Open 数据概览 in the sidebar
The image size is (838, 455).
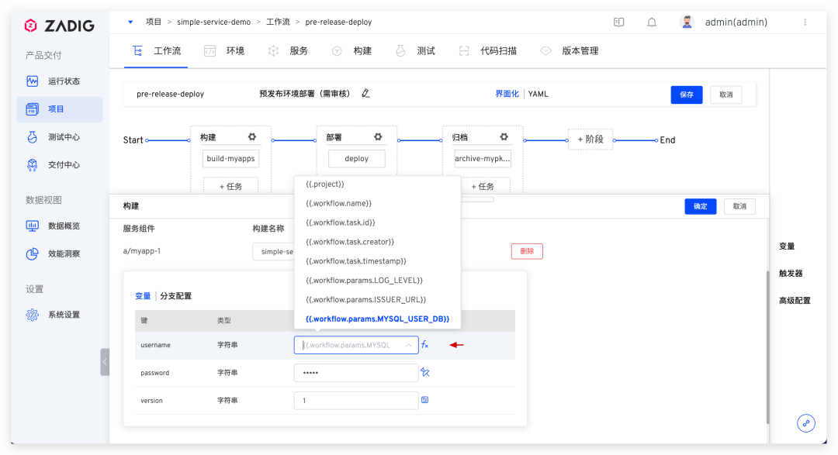[59, 226]
